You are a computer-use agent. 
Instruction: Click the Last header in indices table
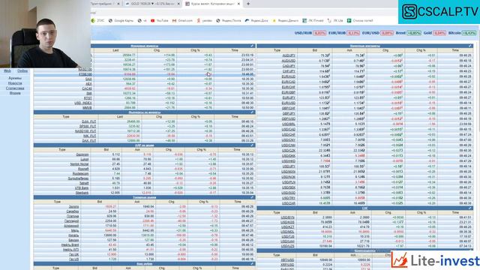pyautogui.click(x=115, y=50)
